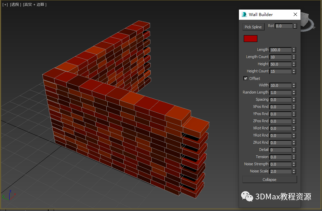
Task: Click the Length spinner arrows
Action: [x=294, y=50]
